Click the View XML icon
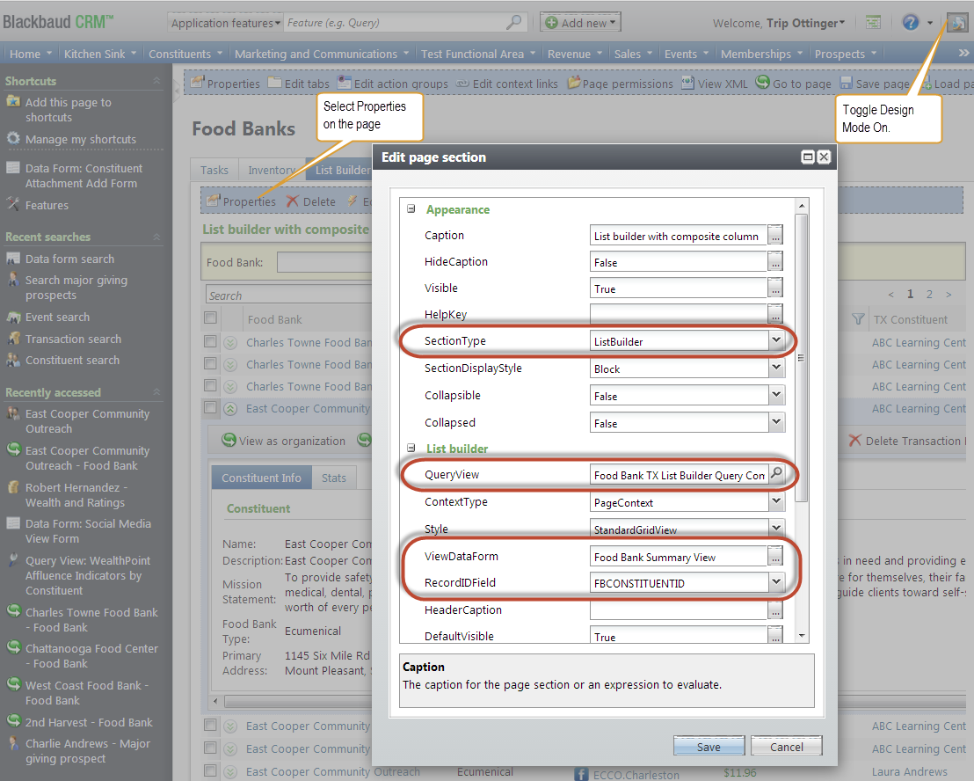This screenshot has height=781, width=974. (687, 83)
